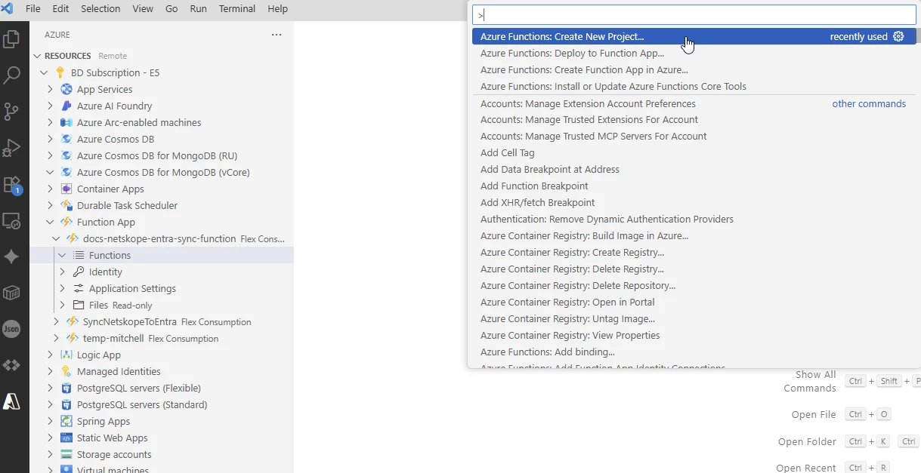The width and height of the screenshot is (921, 473).
Task: Open the Run menu
Action: (x=198, y=8)
